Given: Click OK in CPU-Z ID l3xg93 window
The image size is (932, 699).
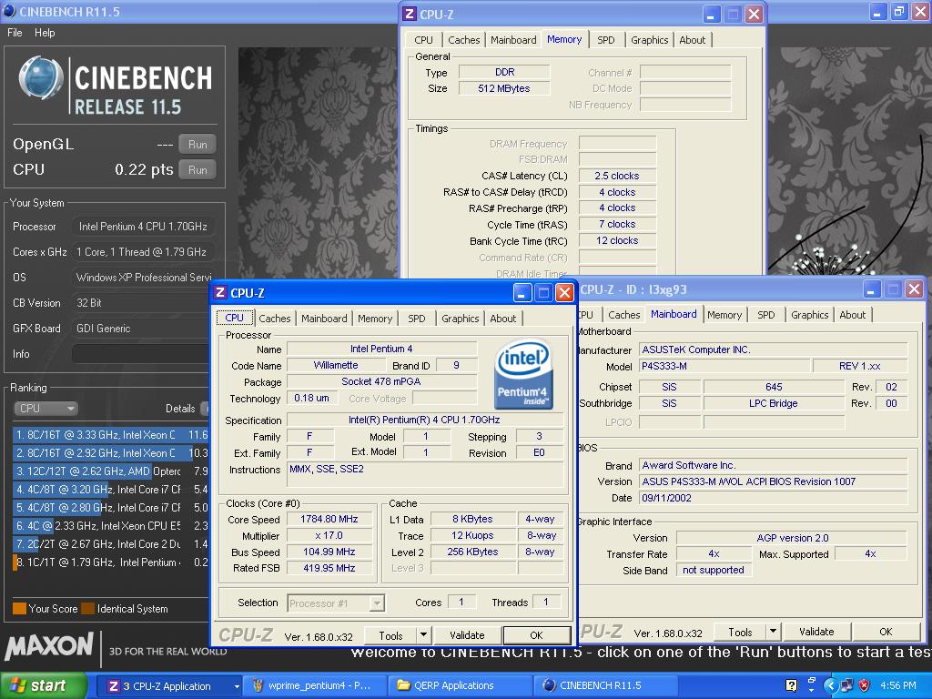Looking at the screenshot, I should coord(886,632).
